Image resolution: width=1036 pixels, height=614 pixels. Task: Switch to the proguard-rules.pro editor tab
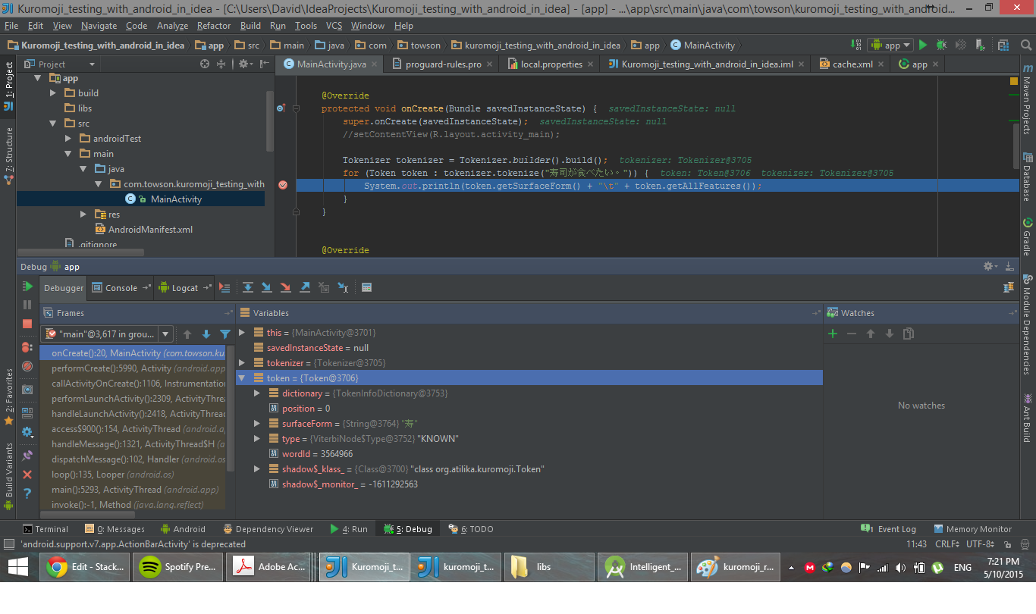(443, 64)
